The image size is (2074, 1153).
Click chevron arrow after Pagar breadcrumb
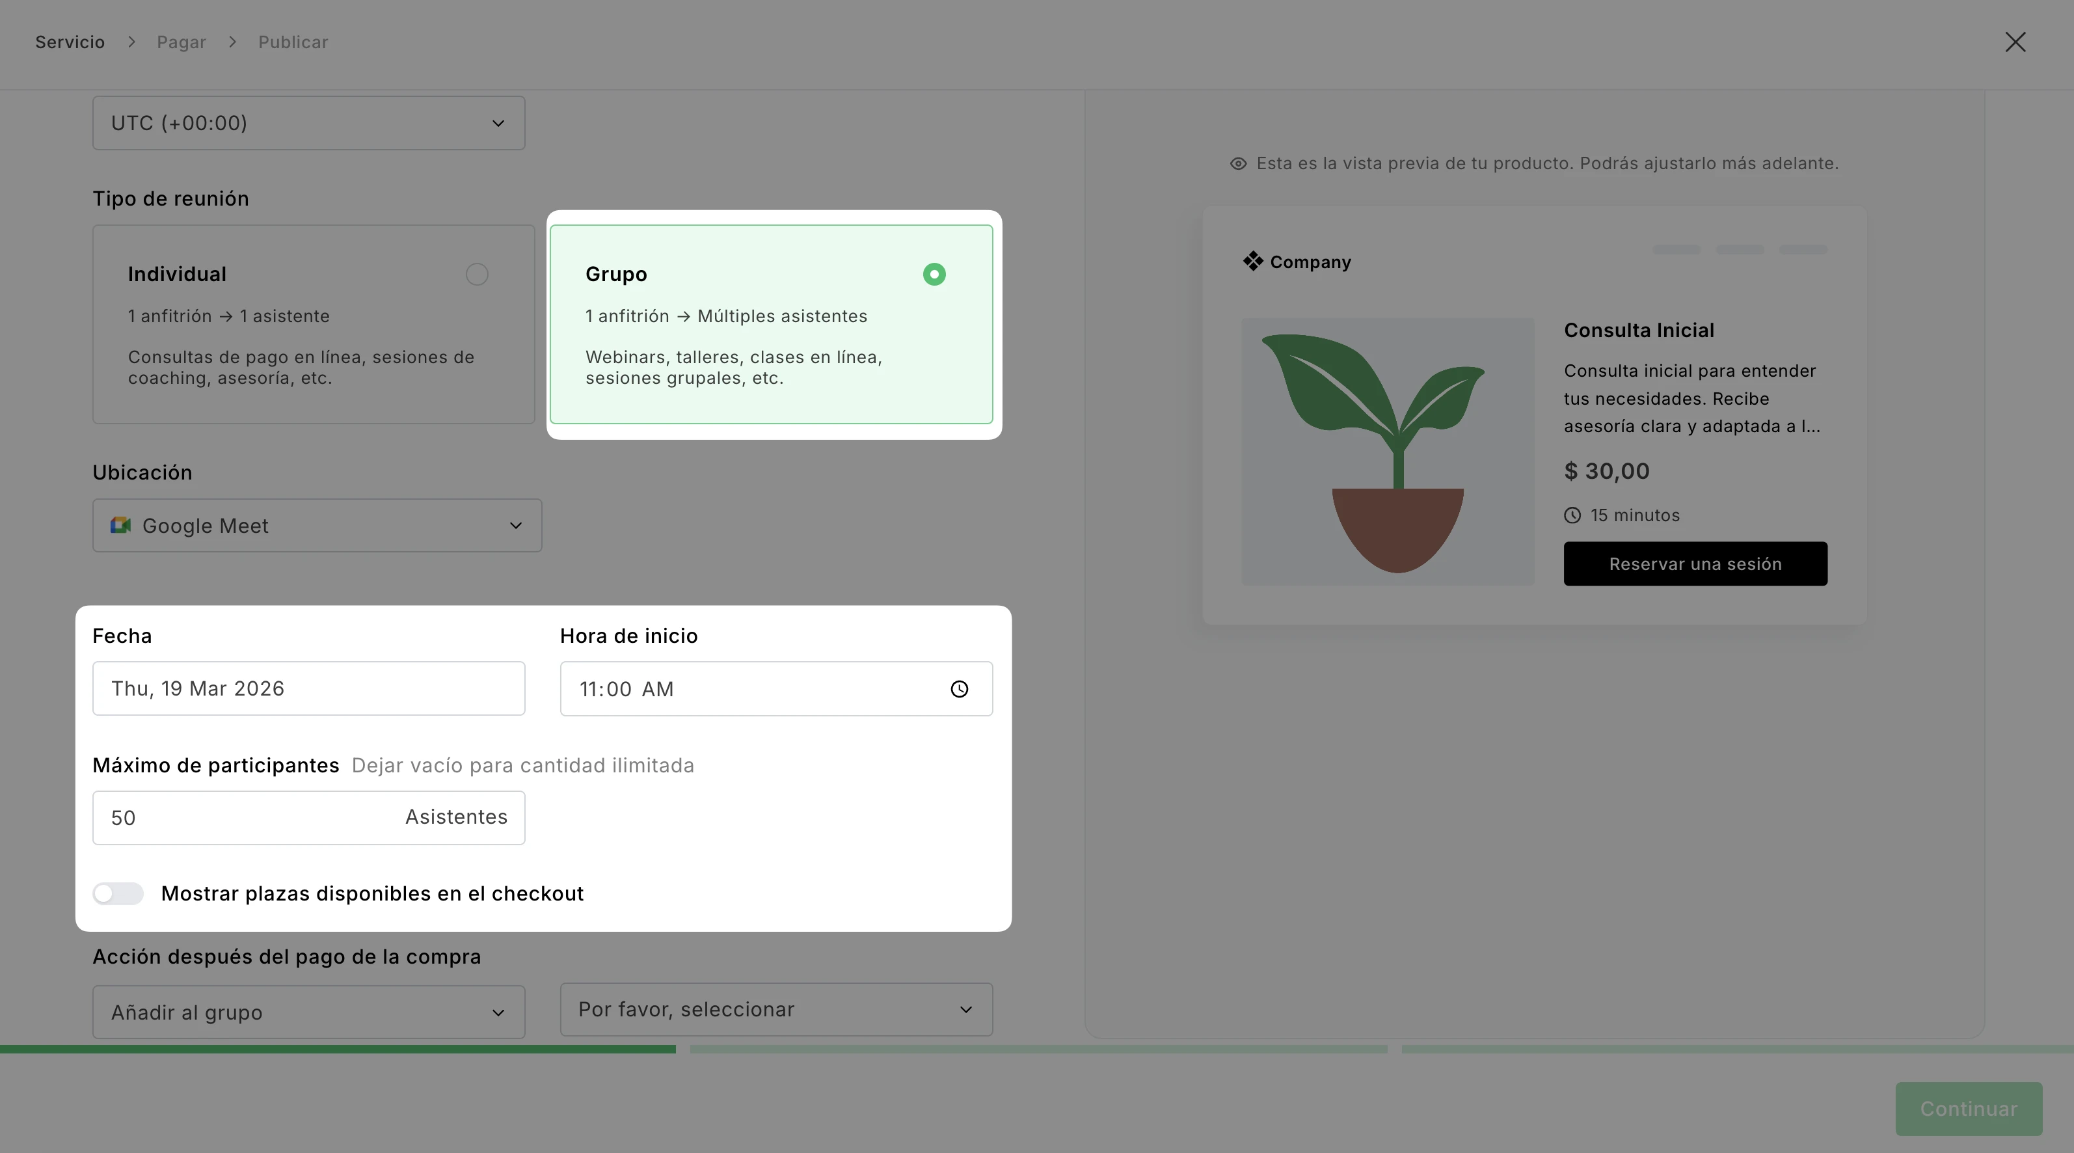coord(233,42)
